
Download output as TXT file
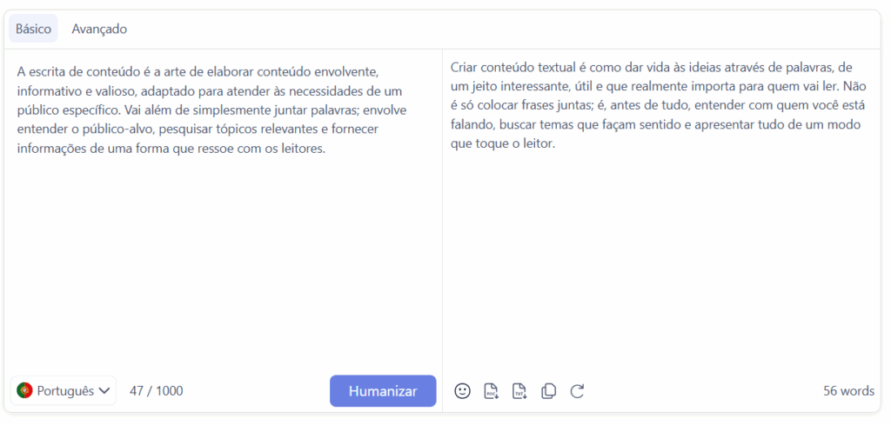pos(519,391)
